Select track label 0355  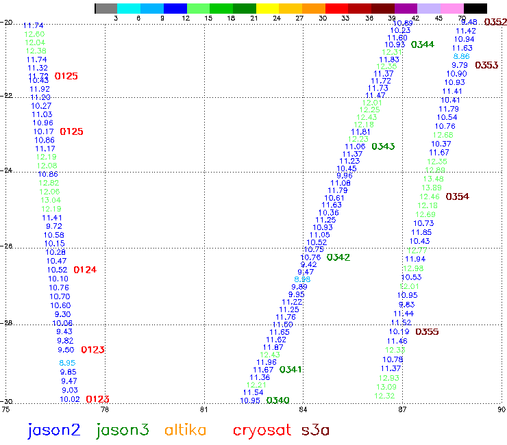click(x=427, y=332)
